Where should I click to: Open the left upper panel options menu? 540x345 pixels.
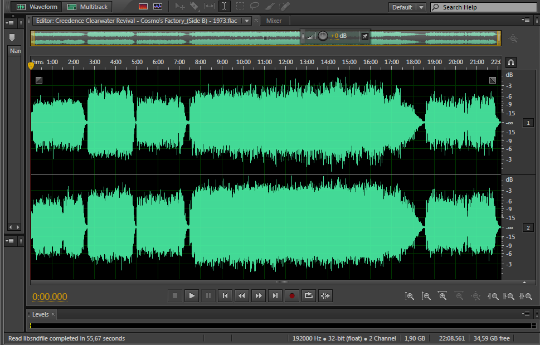pos(9,23)
